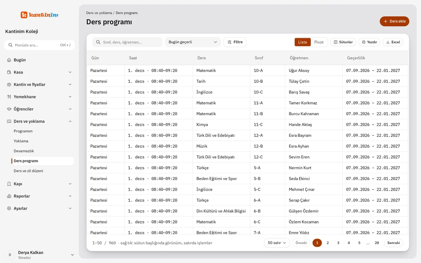Click the magnifier icon in table search
This screenshot has height=263, width=421.
point(98,42)
